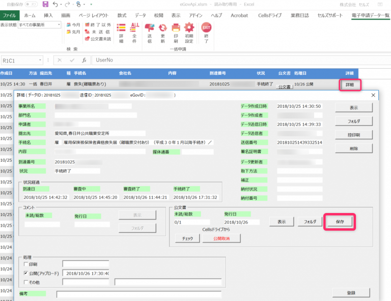
Task: Click the fx insert function icon
Action: point(85,60)
